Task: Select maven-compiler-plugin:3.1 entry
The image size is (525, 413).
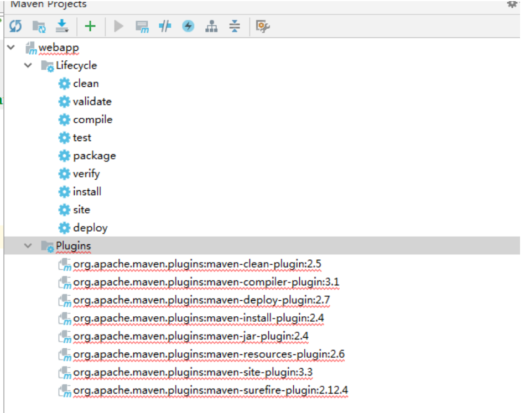Action: [206, 283]
